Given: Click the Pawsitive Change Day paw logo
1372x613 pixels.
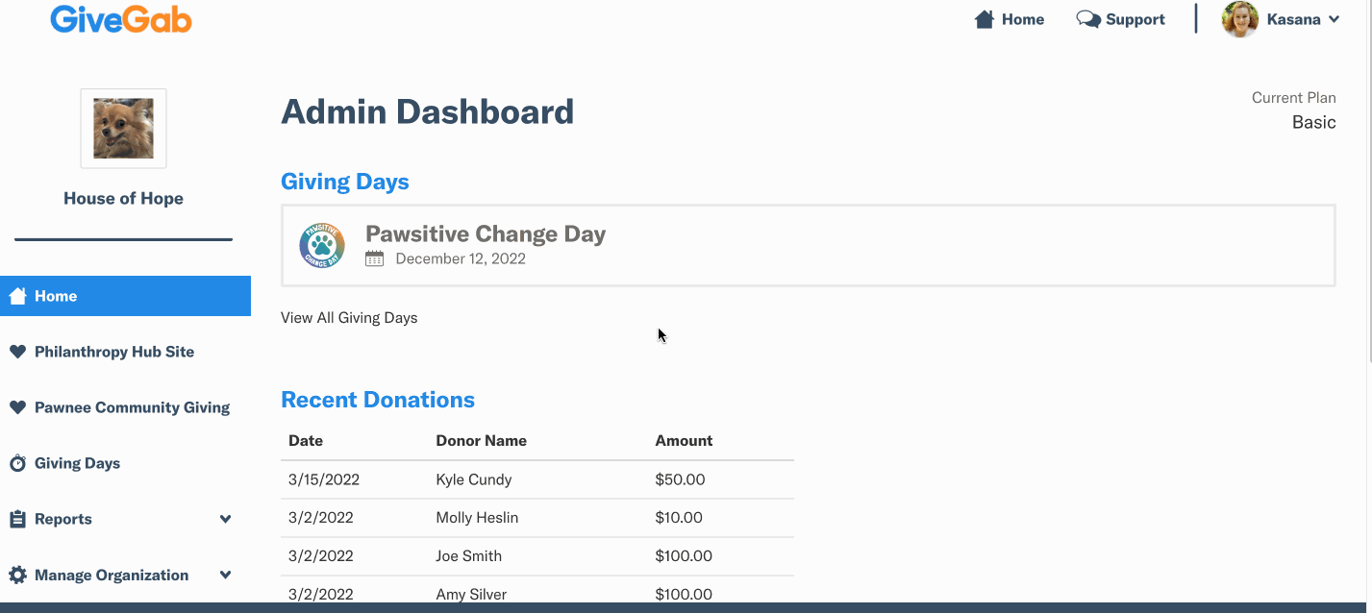Looking at the screenshot, I should tap(322, 245).
